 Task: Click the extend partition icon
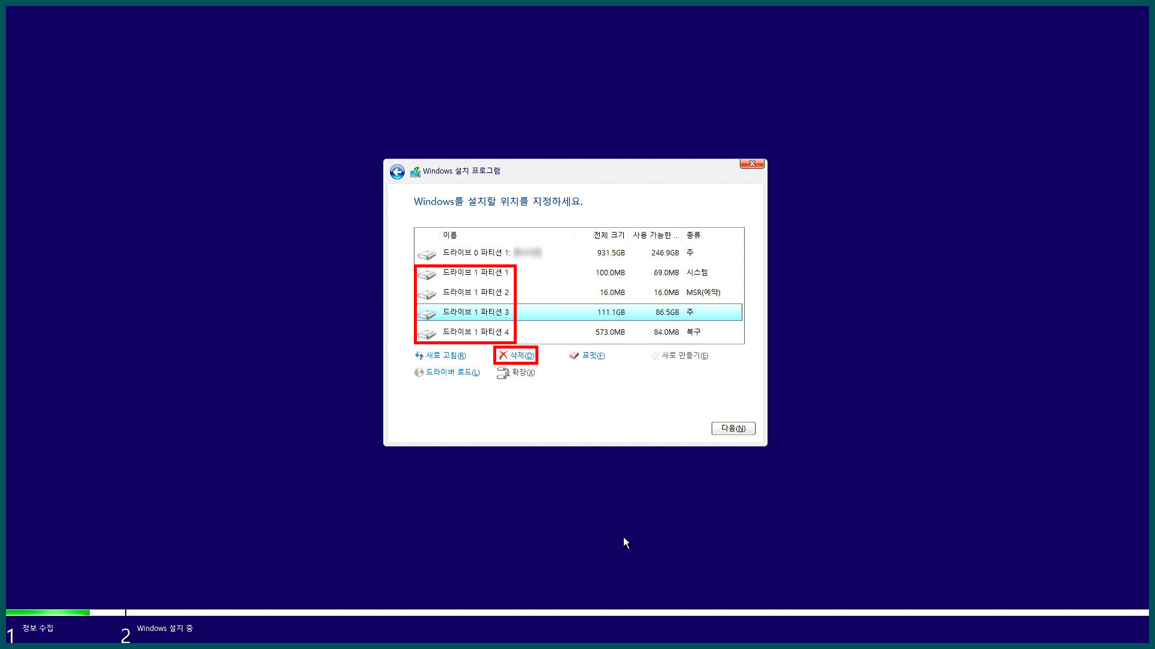(x=503, y=373)
